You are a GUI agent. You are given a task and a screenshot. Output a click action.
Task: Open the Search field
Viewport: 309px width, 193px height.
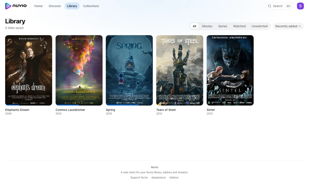(x=279, y=6)
